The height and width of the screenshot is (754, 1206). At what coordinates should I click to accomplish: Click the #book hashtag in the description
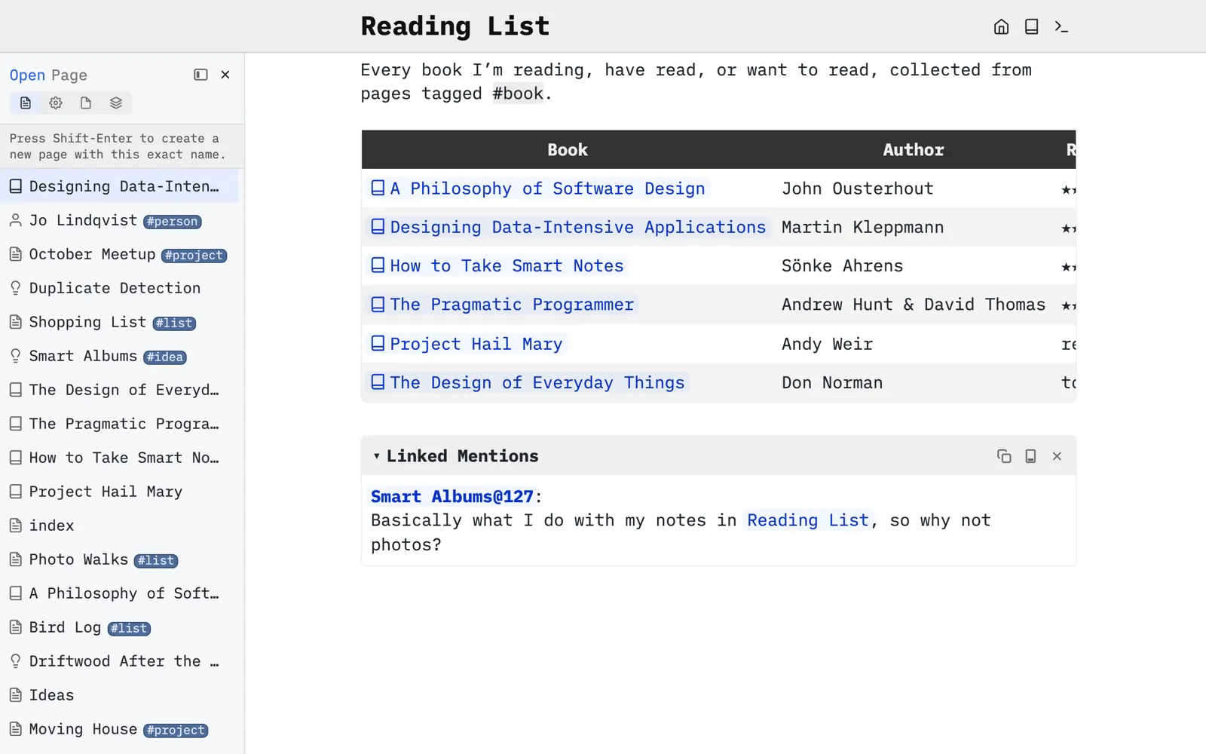point(518,93)
